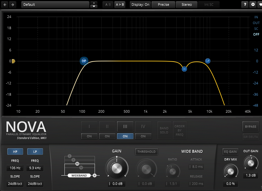Toggle band IV ON button
Screen dimensions: 262x191
click(x=143, y=136)
